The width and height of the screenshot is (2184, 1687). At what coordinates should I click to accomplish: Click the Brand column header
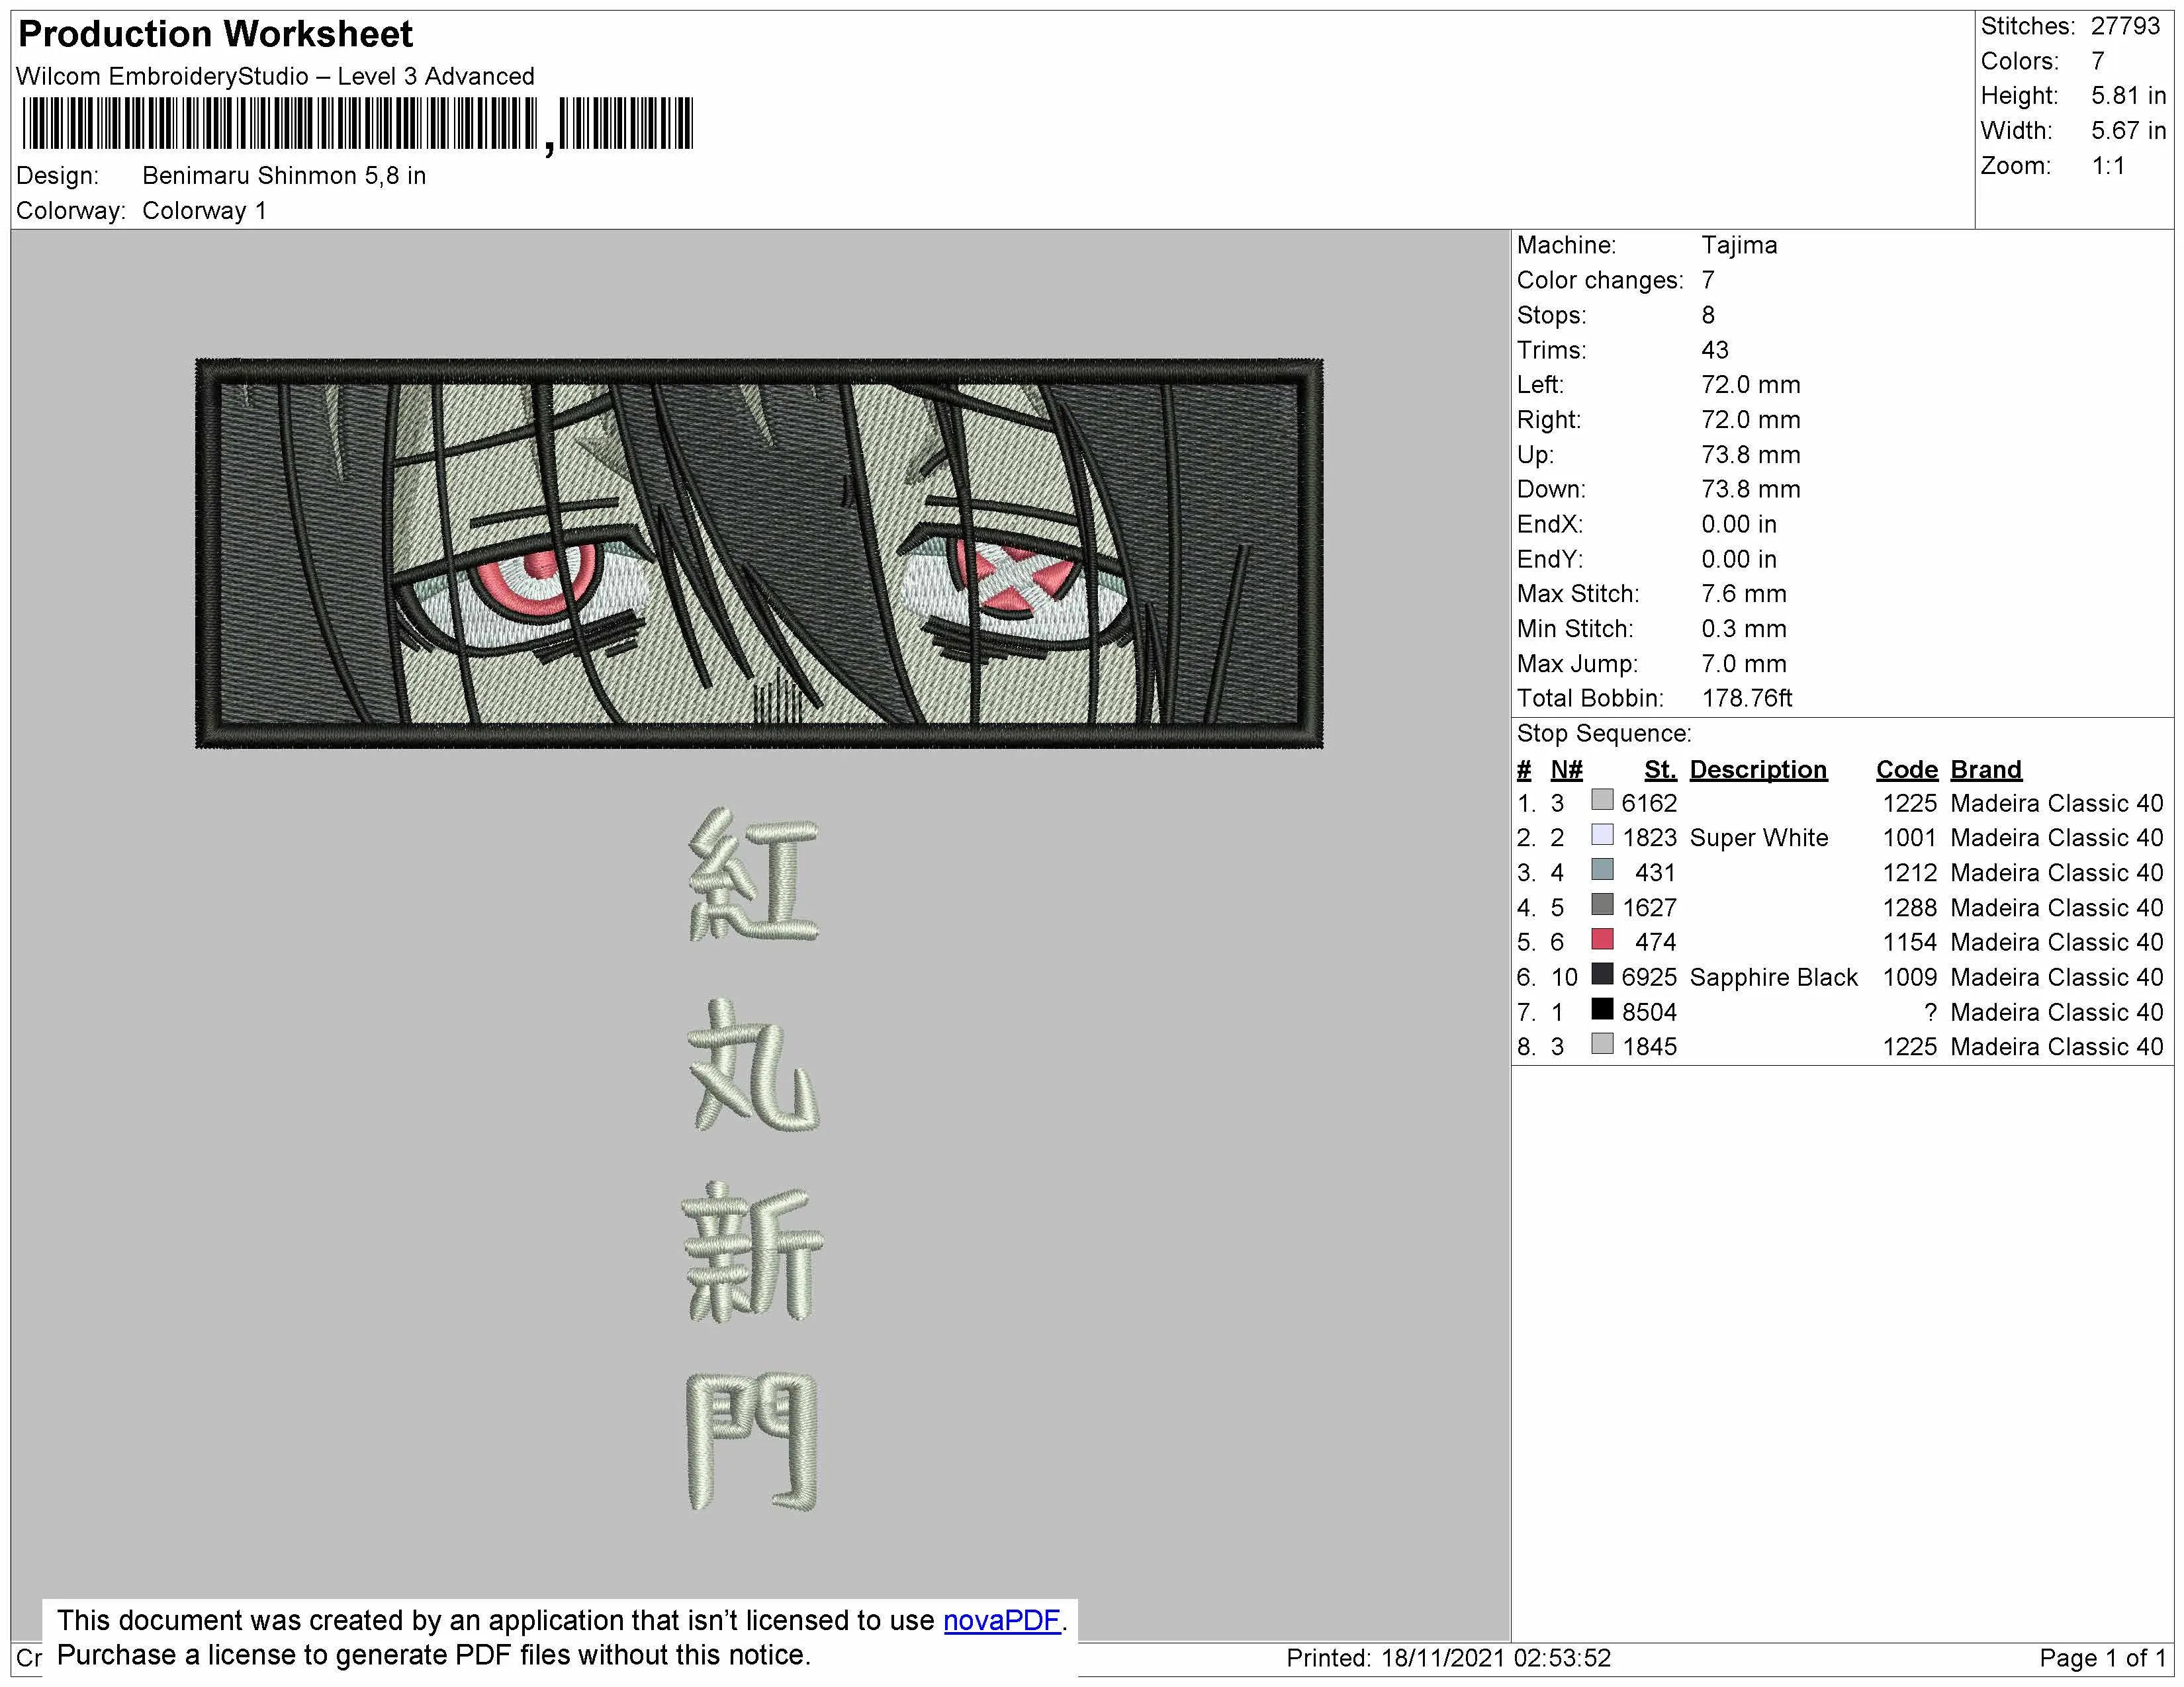coord(1986,769)
